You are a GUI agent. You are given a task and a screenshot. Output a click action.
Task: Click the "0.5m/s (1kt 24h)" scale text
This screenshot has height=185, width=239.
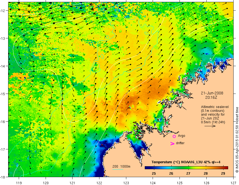click(213, 122)
